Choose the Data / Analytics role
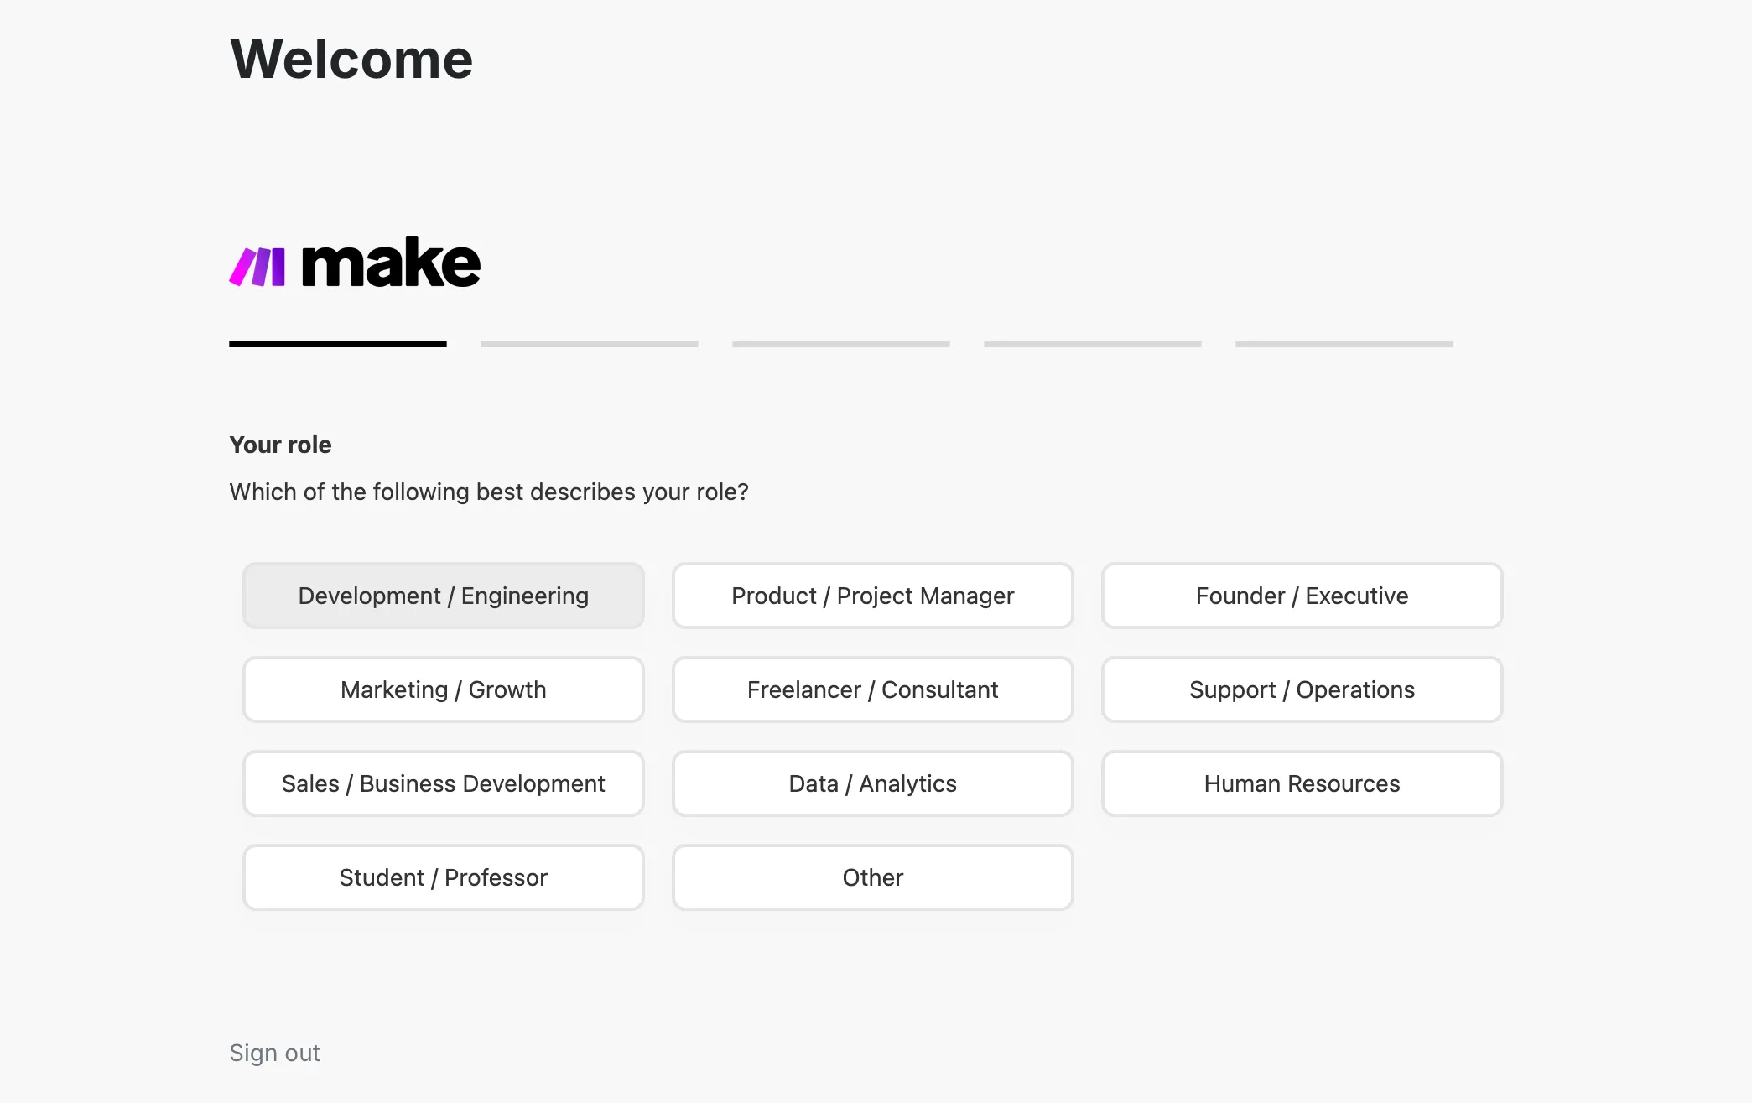The width and height of the screenshot is (1752, 1103). click(x=873, y=783)
